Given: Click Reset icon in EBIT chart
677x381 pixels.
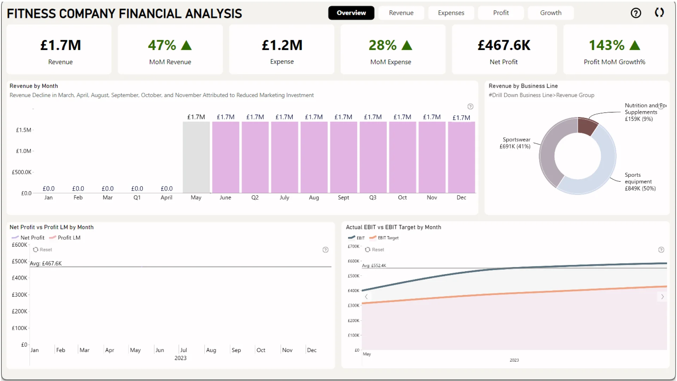Looking at the screenshot, I should pyautogui.click(x=368, y=249).
